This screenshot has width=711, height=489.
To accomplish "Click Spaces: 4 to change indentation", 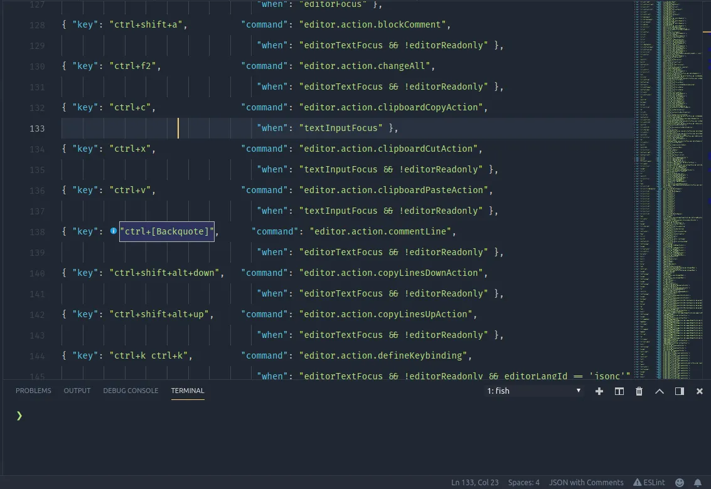I will click(523, 482).
